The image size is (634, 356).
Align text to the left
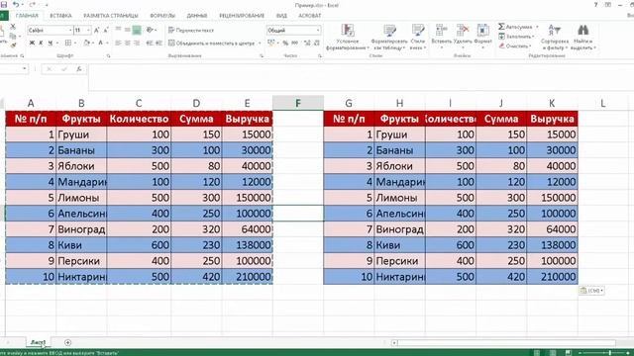click(x=118, y=43)
